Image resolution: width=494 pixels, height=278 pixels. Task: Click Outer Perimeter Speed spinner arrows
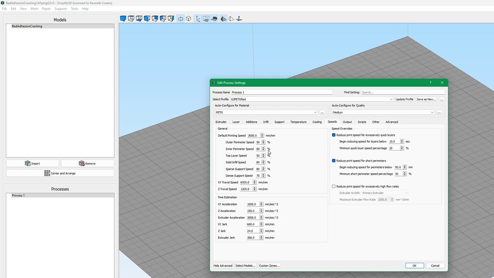264,142
